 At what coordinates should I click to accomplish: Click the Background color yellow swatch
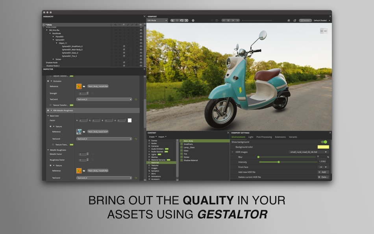point(323,147)
